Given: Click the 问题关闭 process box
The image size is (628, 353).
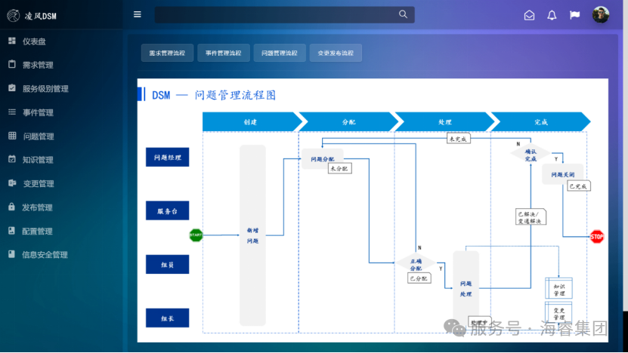Looking at the screenshot, I should (x=563, y=174).
